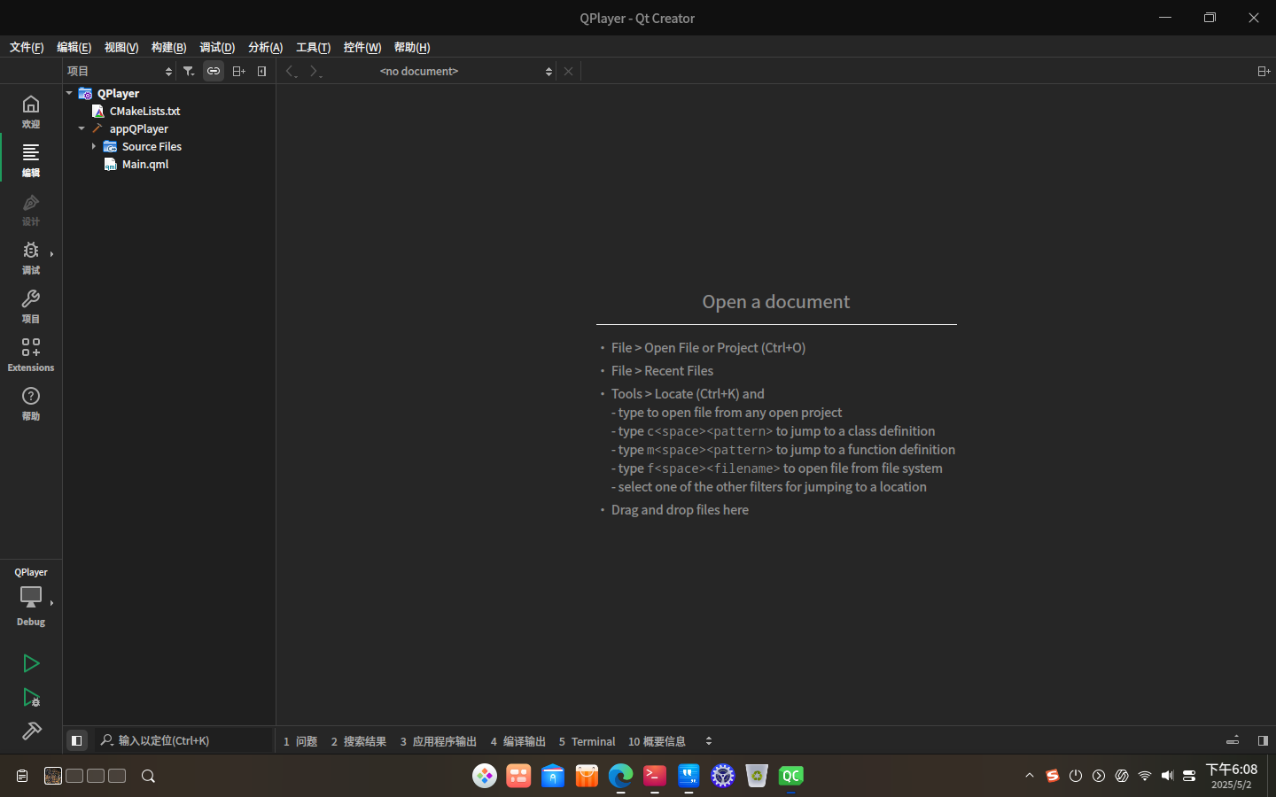Open the 3 应用程序输出 pane
This screenshot has height=797, width=1276.
coord(438,741)
